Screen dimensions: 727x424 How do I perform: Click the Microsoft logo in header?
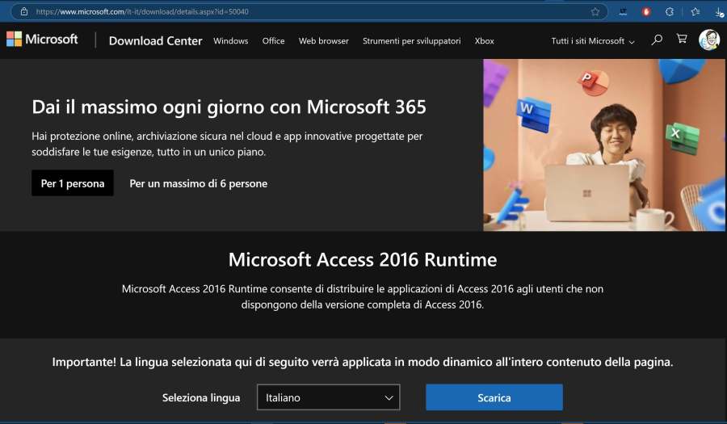pos(42,40)
